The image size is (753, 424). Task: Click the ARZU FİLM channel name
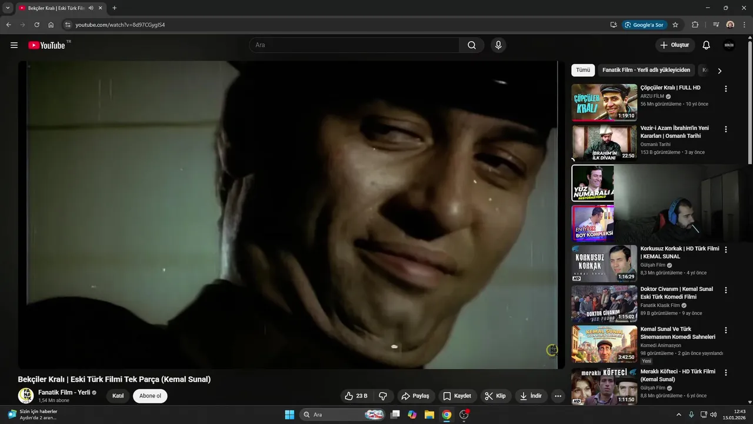pos(652,96)
